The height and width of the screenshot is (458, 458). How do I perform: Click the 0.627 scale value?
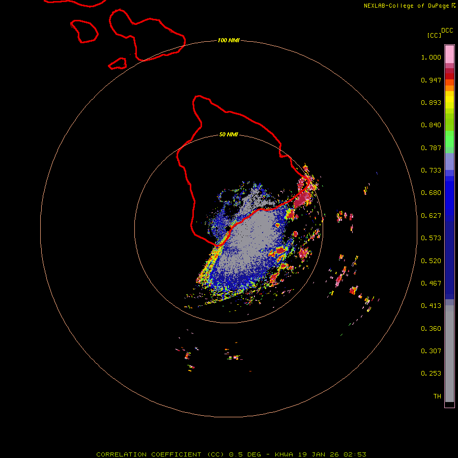coord(431,216)
